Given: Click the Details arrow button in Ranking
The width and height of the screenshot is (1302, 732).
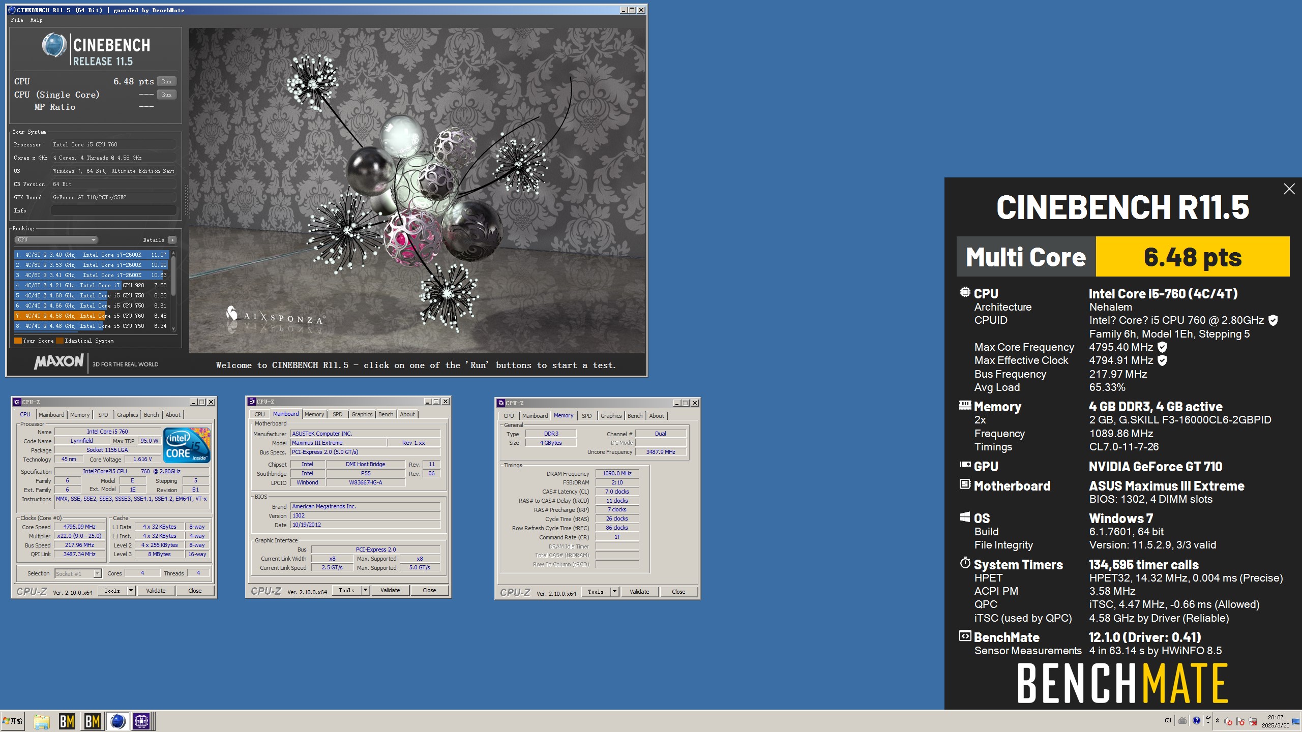Looking at the screenshot, I should pyautogui.click(x=172, y=240).
